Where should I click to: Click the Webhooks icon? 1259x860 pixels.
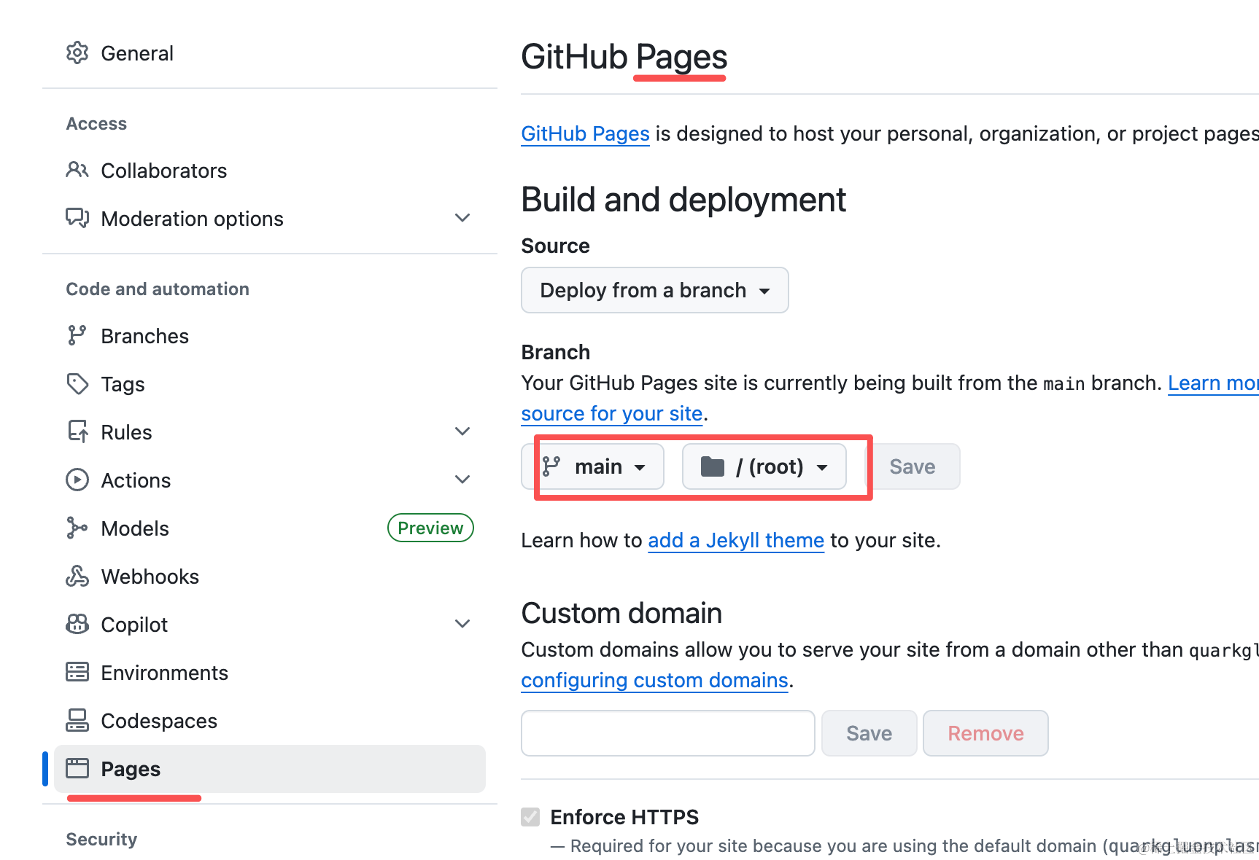[77, 576]
